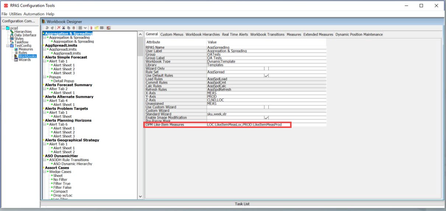Screen dimensions: 446x211
Task: Open the Dynamic Position Maintenance tab
Action: (359, 34)
